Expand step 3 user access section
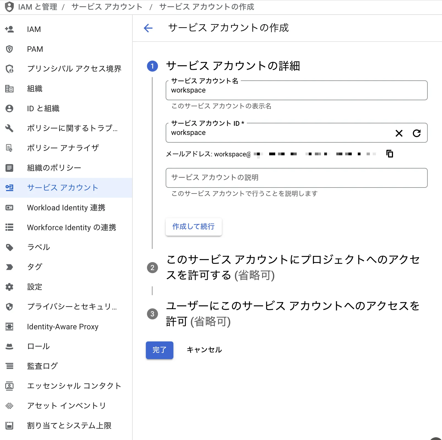The image size is (442, 440). point(293,314)
